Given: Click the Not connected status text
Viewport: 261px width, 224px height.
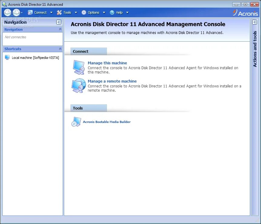Looking at the screenshot, I should 15,37.
